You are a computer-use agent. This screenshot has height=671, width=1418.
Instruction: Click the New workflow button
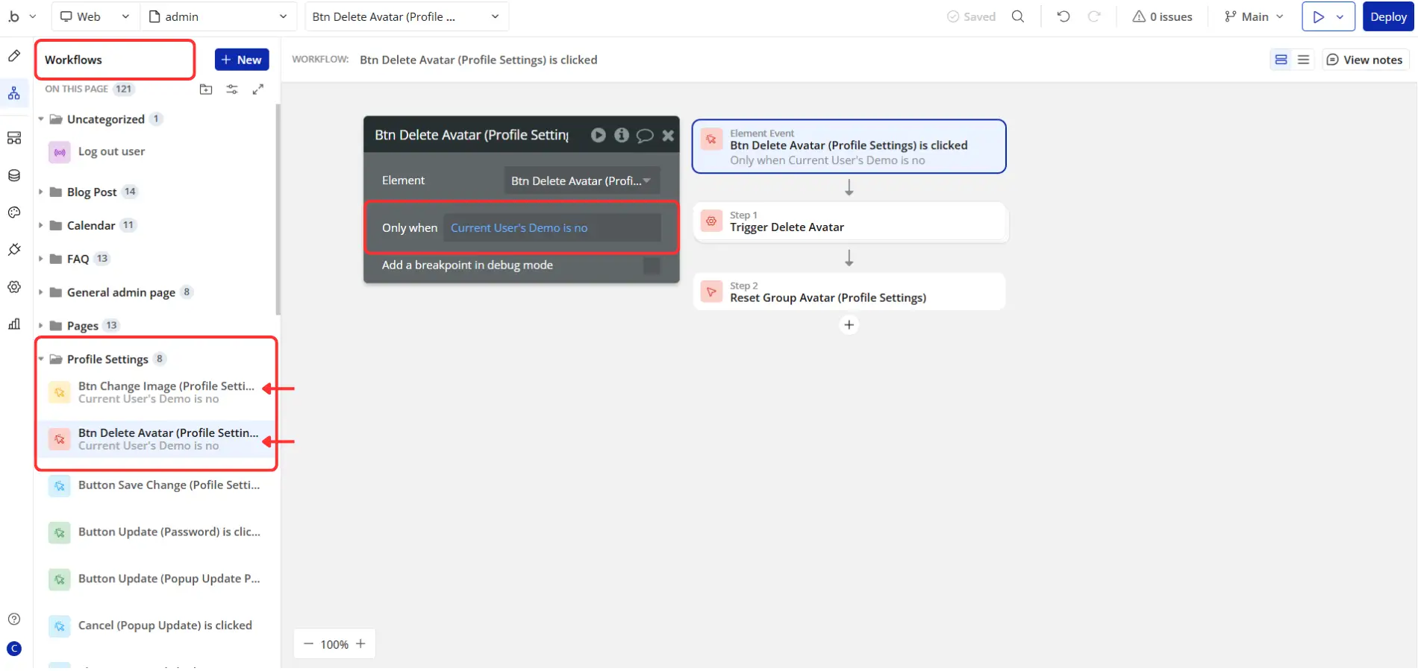click(241, 60)
